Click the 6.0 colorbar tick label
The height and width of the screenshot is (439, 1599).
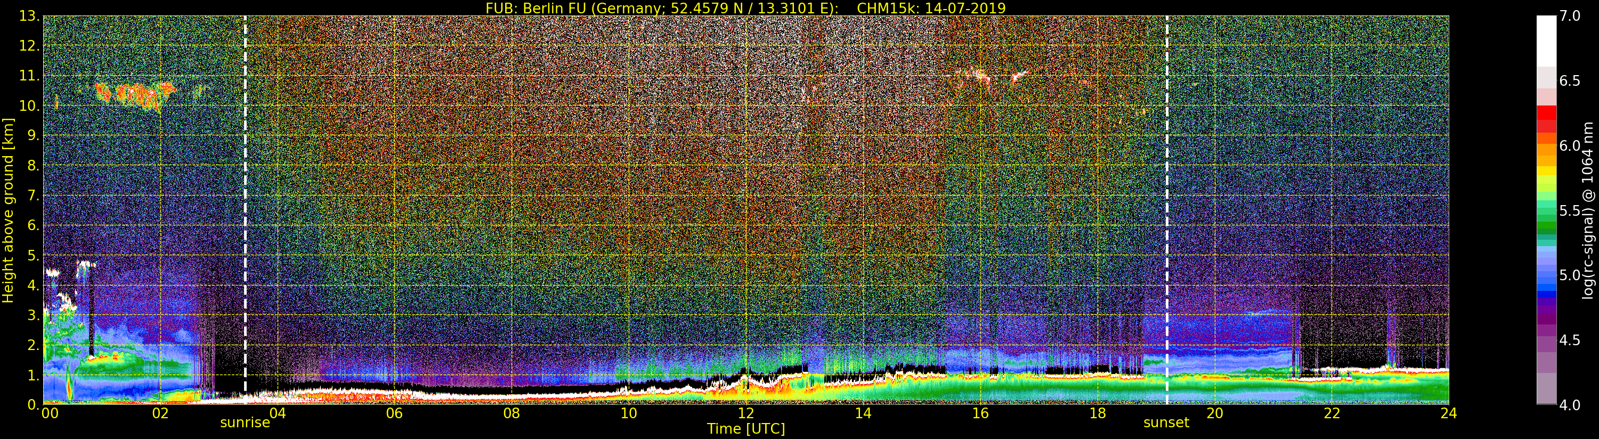1570,146
